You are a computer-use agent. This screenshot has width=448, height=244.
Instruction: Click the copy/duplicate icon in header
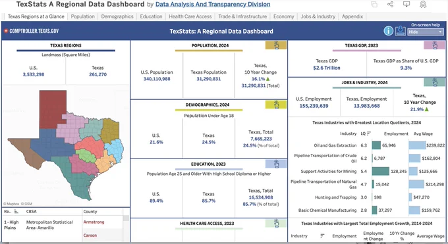coord(374,5)
